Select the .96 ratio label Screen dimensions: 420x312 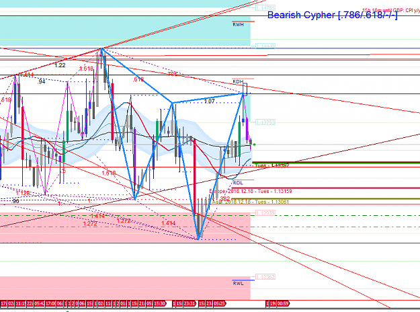click(15, 201)
